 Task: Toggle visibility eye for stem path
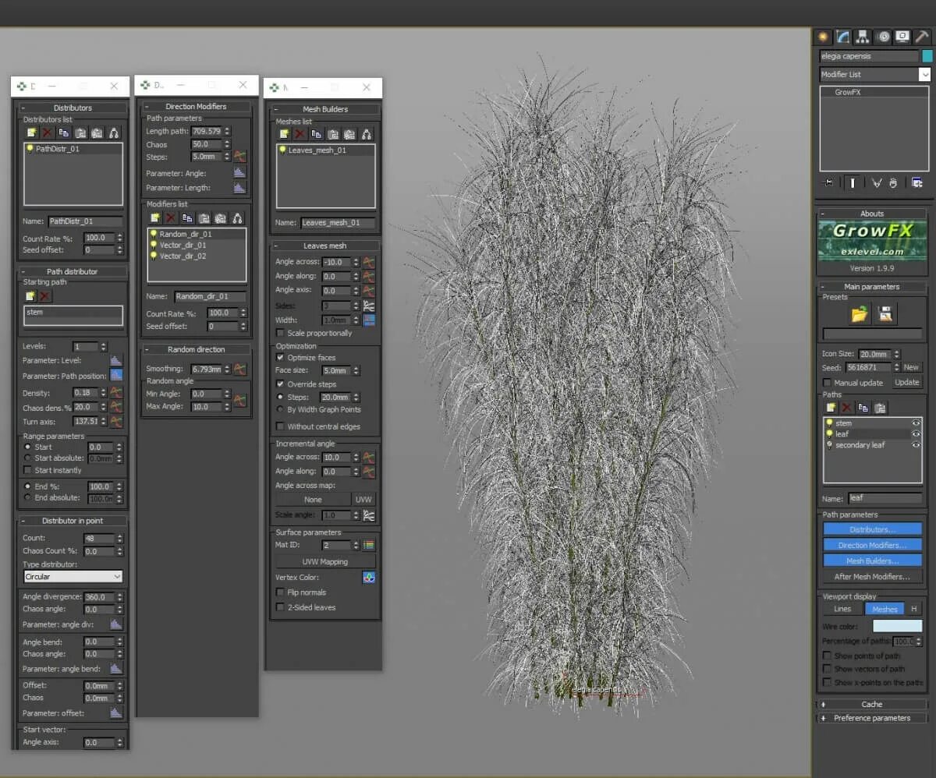916,423
